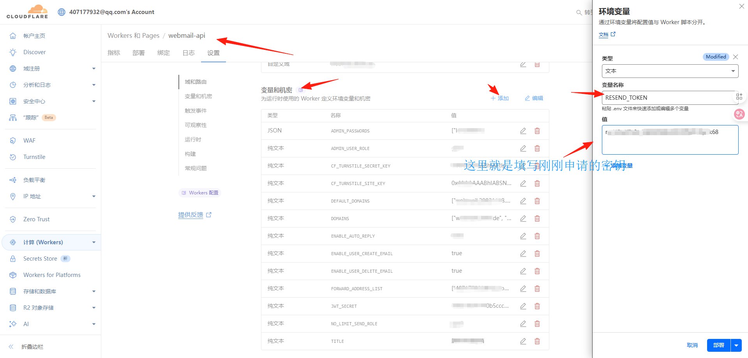
Task: Open the 文本 type dropdown
Action: pos(669,71)
